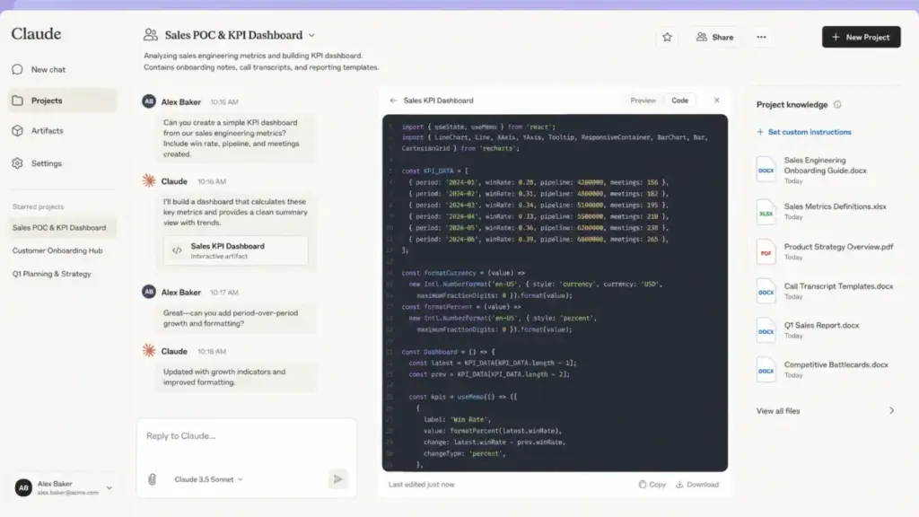Download the artifact code
This screenshot has width=919, height=517.
point(697,485)
